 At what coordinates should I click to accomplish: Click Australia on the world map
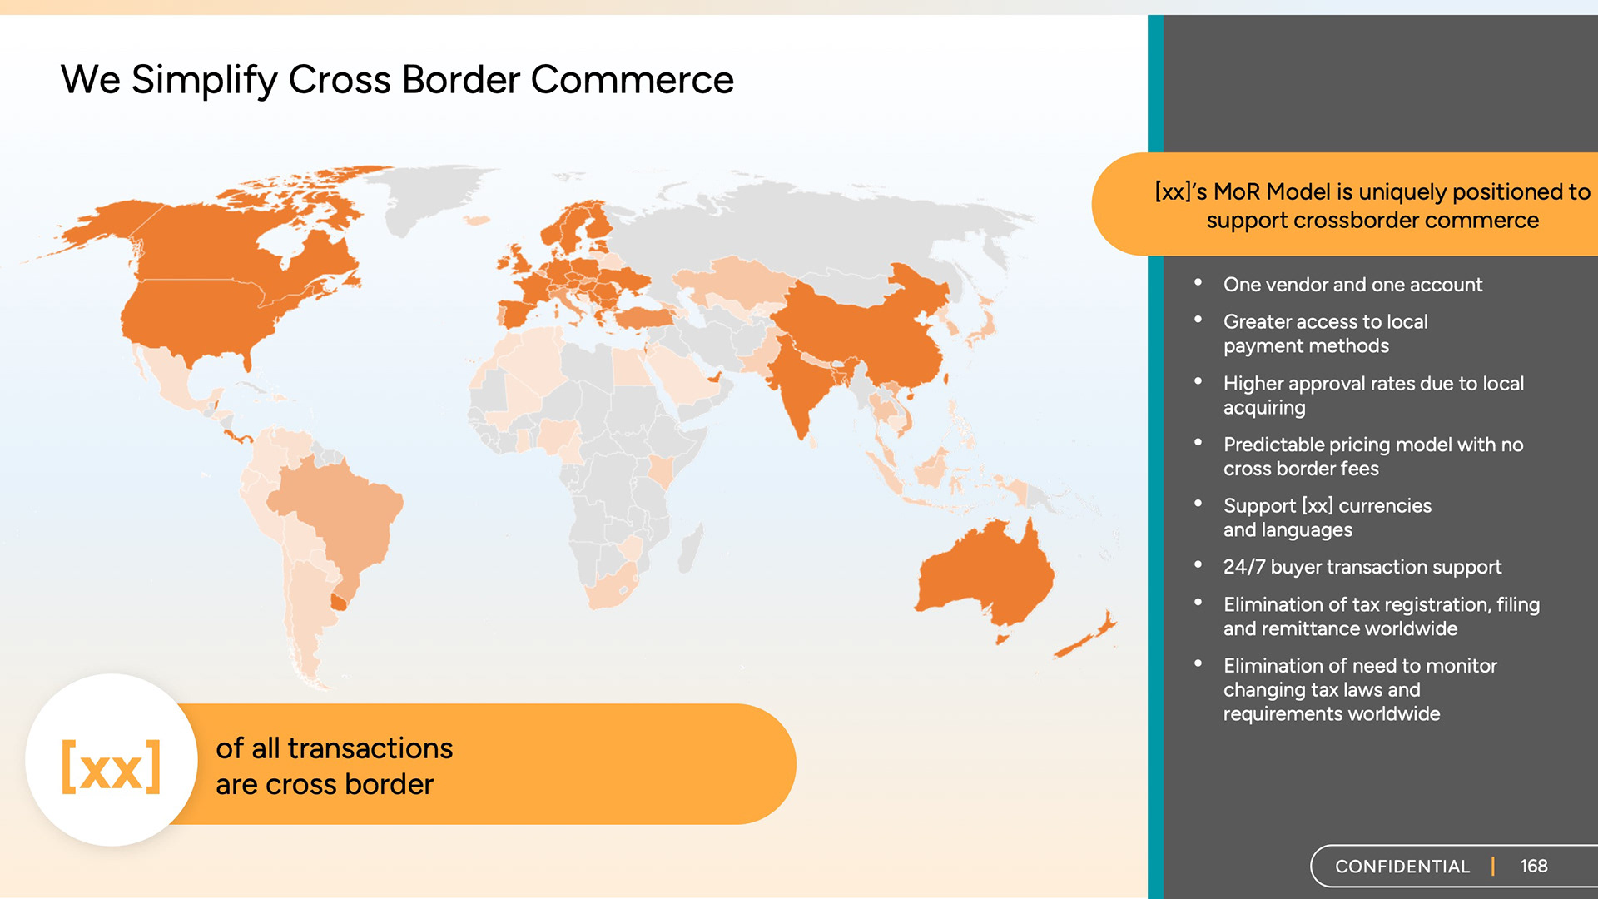(x=986, y=574)
